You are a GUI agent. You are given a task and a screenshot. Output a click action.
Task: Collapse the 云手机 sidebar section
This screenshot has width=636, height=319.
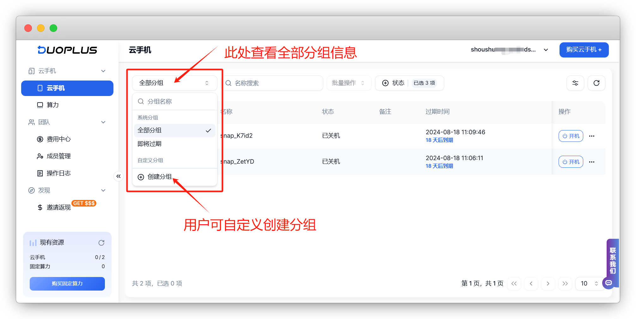point(103,71)
